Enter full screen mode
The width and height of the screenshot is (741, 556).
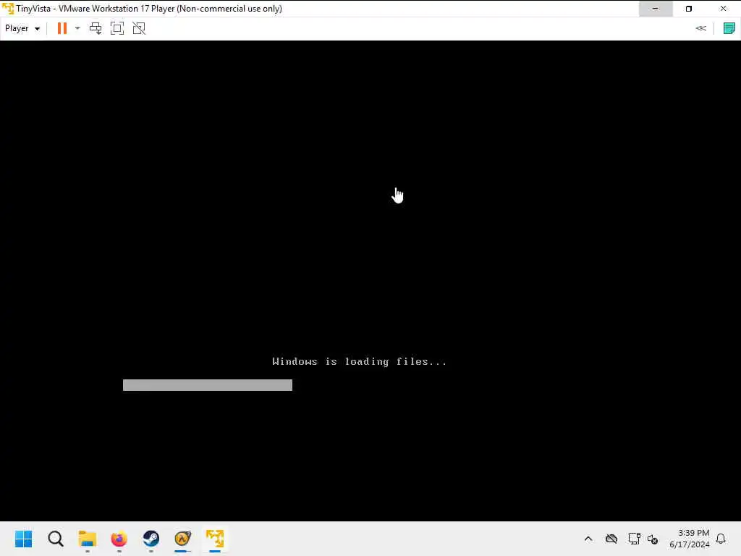click(x=117, y=28)
